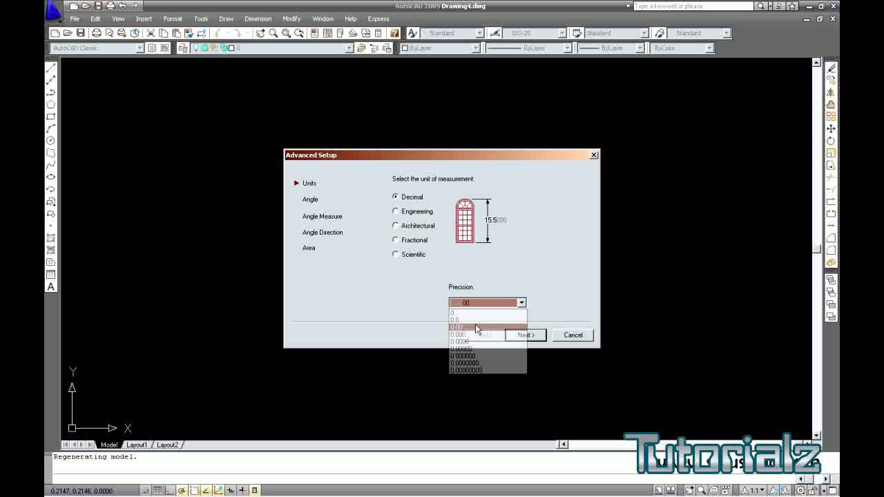Select the Mirror tool in Modify toolbar
The width and height of the screenshot is (884, 497).
pos(831,92)
